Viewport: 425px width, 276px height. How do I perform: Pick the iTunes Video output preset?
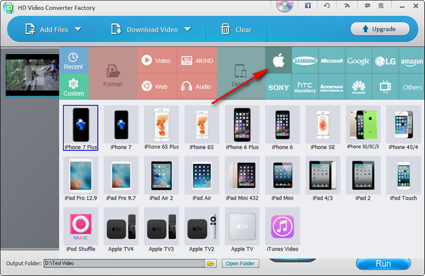[x=282, y=232]
